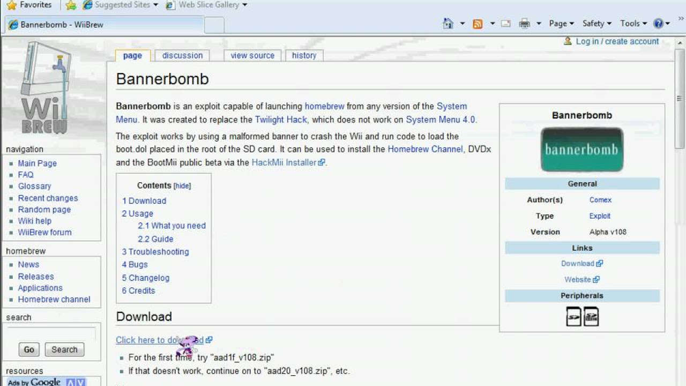This screenshot has height=386, width=686.
Task: Click the user icon beside Log in
Action: [568, 41]
